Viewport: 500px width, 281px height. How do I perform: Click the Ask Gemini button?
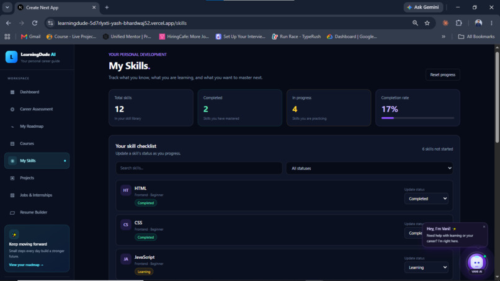(423, 7)
